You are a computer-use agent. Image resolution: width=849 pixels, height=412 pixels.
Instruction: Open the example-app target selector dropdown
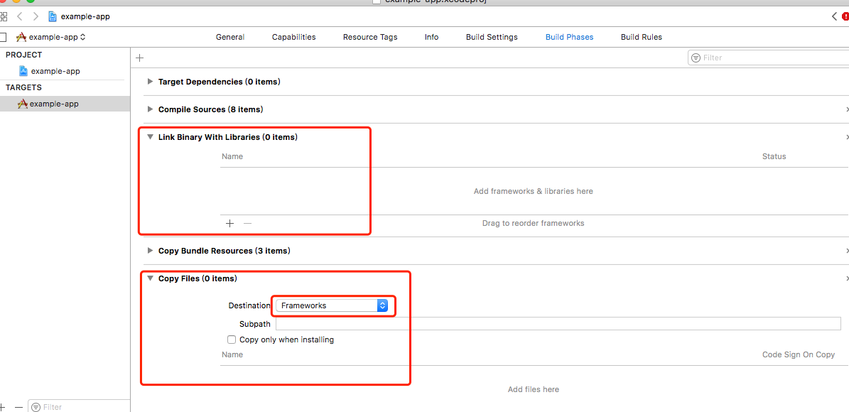[51, 38]
